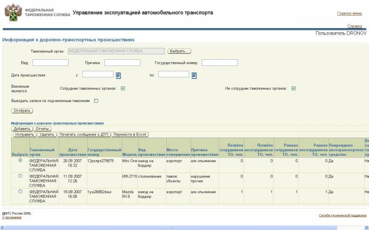Focus the 'Государственный номер' input field
Viewport: 369px width, 230px height.
220,63
